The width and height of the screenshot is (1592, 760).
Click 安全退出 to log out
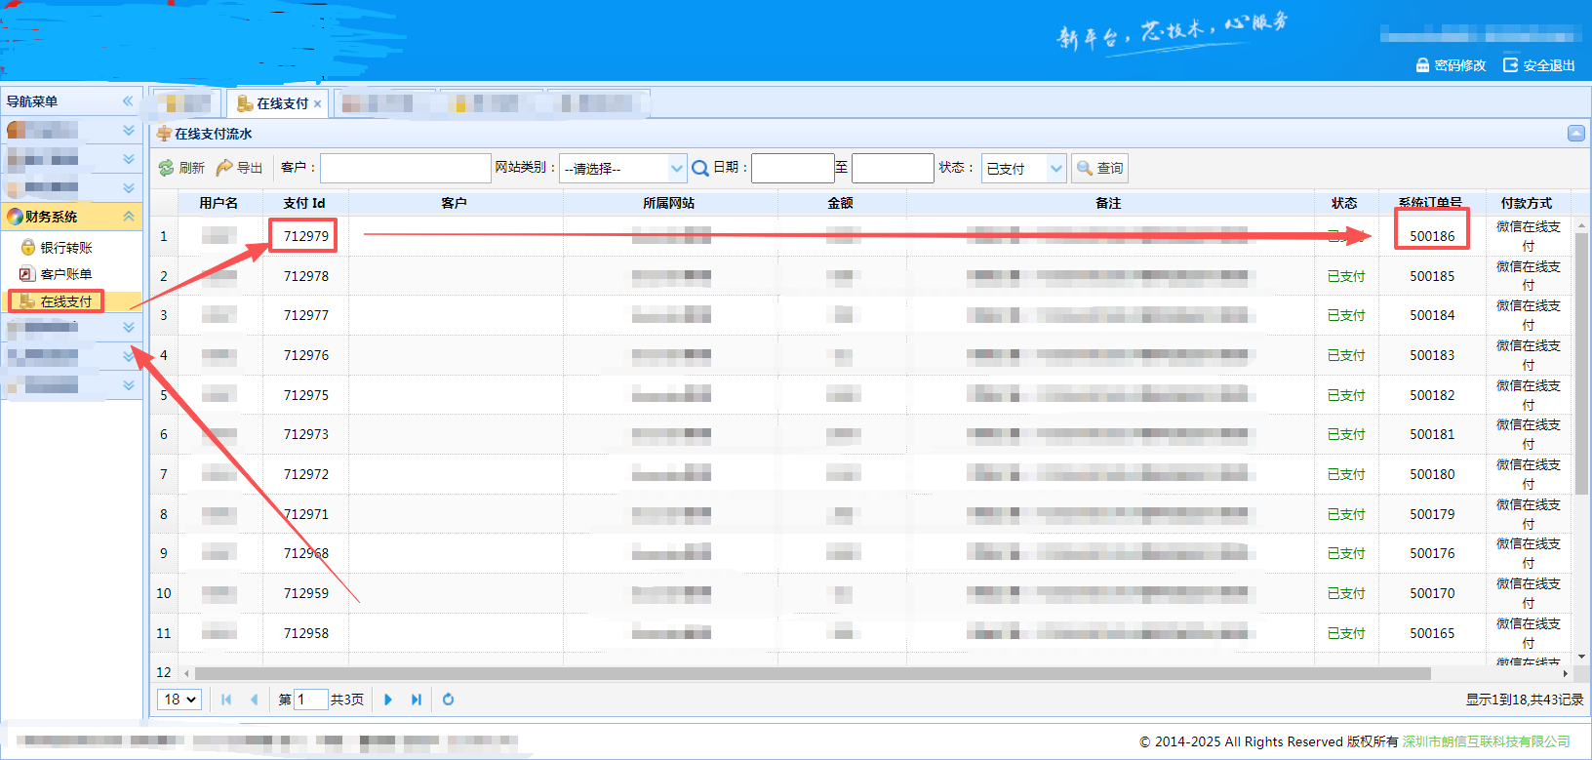(x=1539, y=65)
